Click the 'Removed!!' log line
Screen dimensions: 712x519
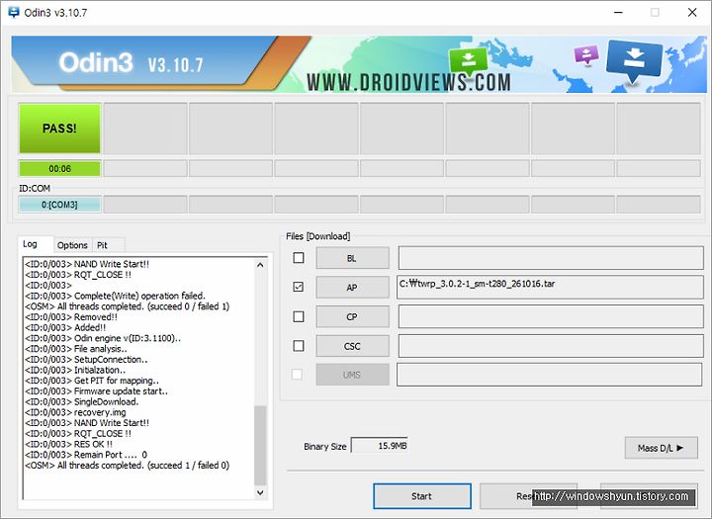click(71, 317)
